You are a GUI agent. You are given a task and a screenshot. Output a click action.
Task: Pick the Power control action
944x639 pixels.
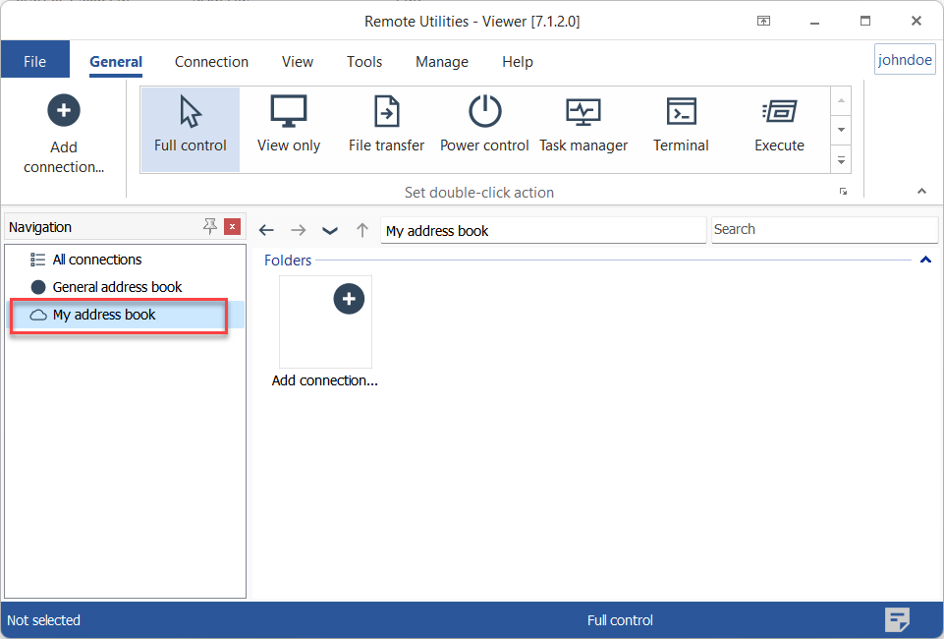[484, 127]
